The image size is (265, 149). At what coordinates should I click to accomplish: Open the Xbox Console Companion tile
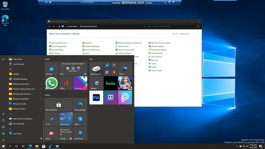[x=96, y=69]
